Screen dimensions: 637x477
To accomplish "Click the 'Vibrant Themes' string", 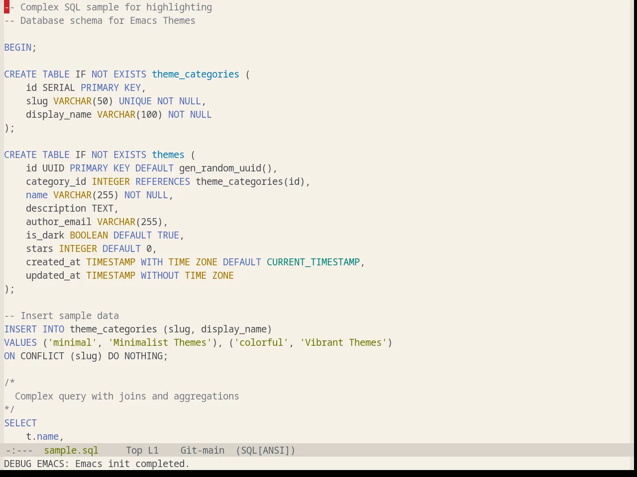I will pos(343,343).
